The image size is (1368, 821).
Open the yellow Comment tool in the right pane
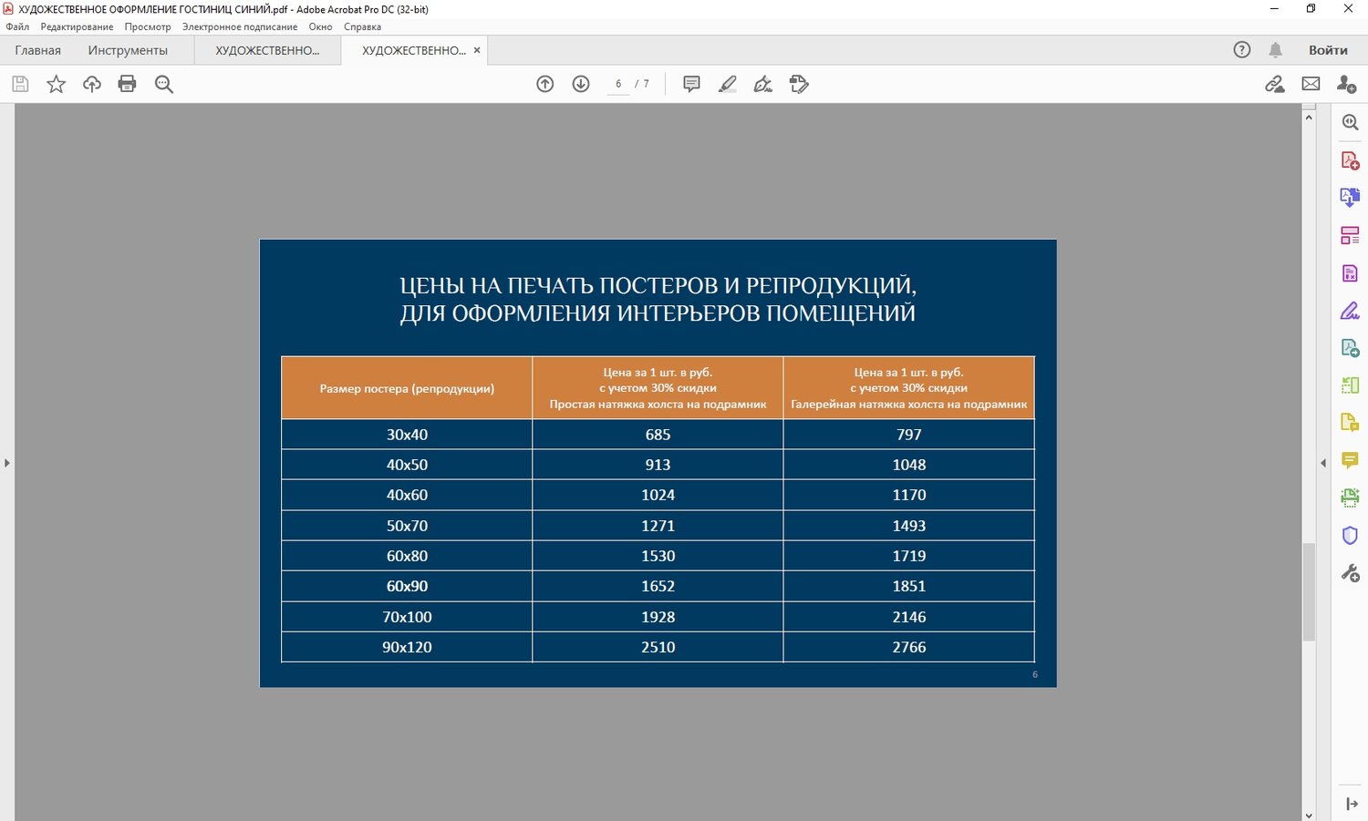(1351, 460)
